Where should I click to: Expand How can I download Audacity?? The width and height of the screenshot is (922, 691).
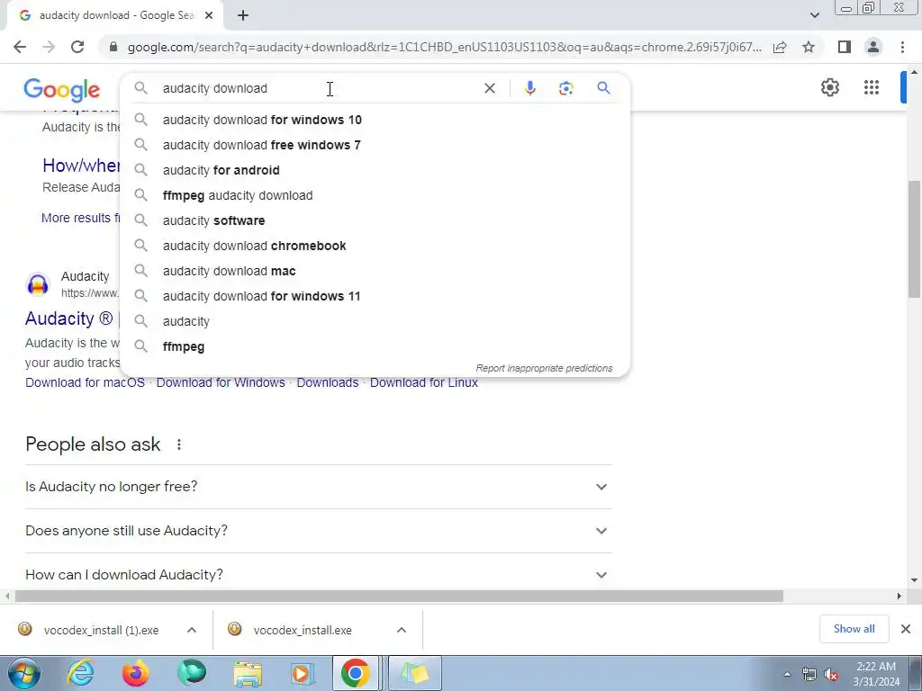tap(318, 574)
